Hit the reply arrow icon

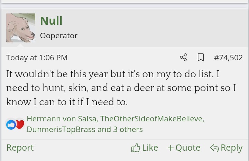pos(214,148)
